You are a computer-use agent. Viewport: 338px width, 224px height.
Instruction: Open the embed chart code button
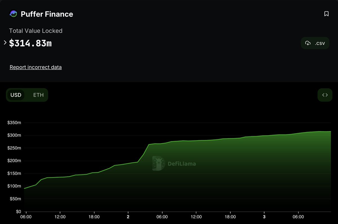pyautogui.click(x=325, y=95)
